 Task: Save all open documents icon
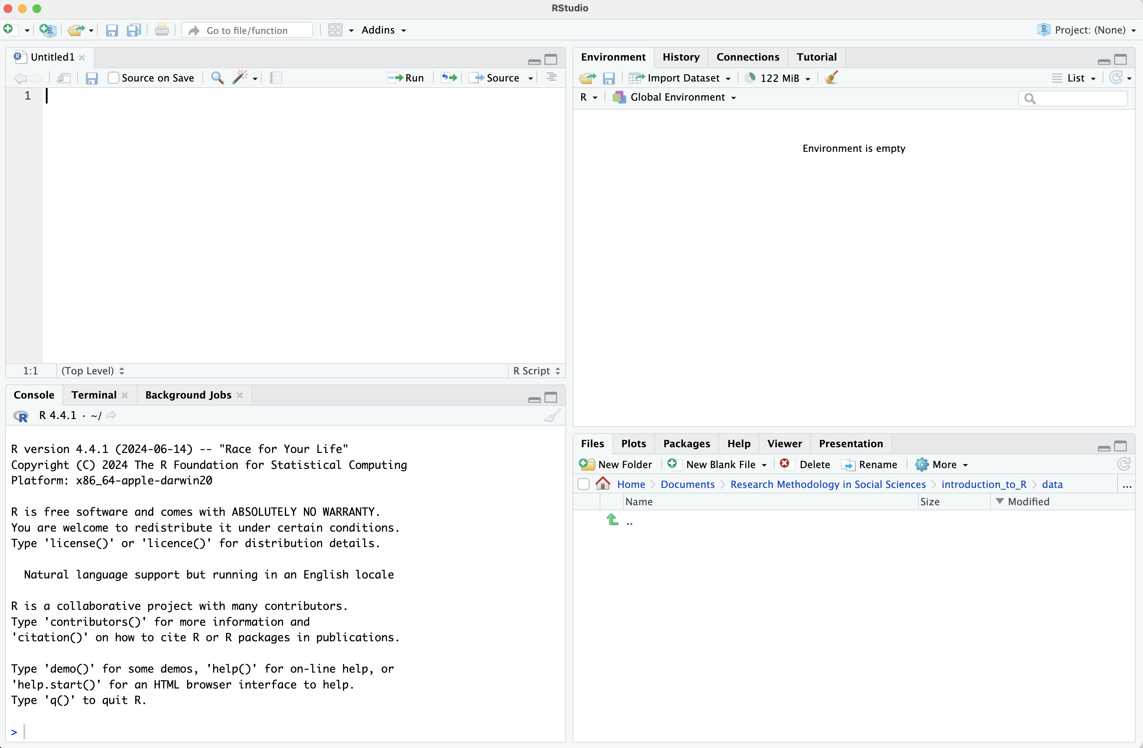[x=134, y=30]
